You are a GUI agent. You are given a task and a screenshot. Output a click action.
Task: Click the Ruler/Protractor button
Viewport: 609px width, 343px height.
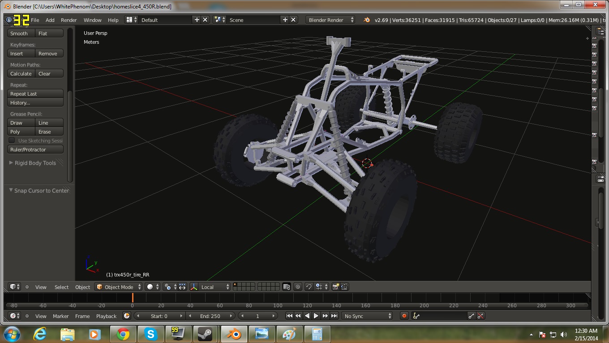[35, 150]
